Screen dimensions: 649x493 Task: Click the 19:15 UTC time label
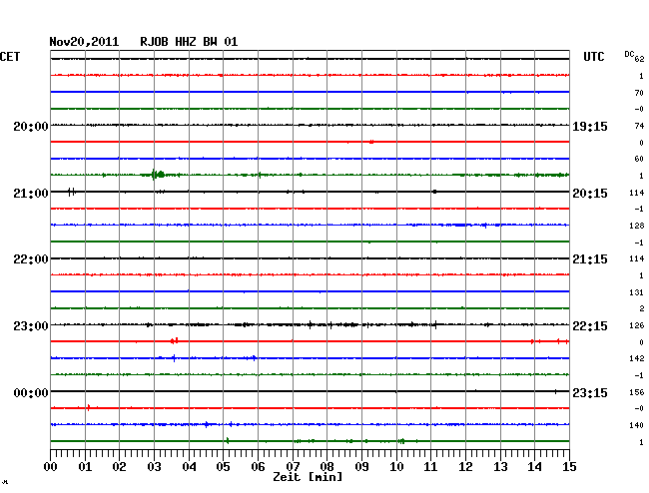(590, 126)
